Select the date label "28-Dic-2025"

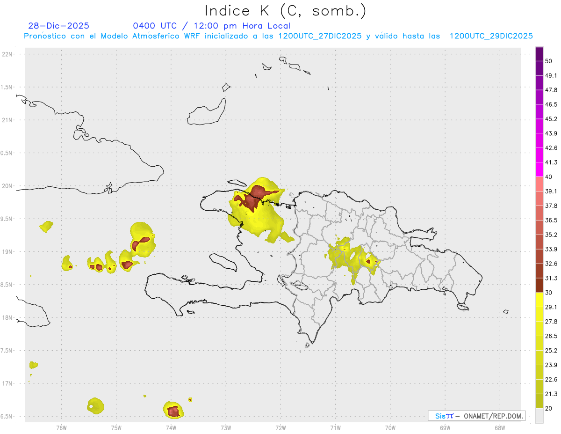point(58,26)
